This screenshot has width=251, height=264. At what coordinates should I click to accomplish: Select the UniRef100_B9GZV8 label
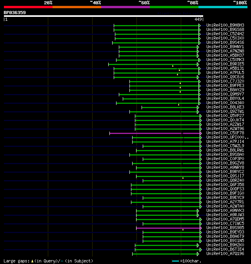(x=225, y=163)
